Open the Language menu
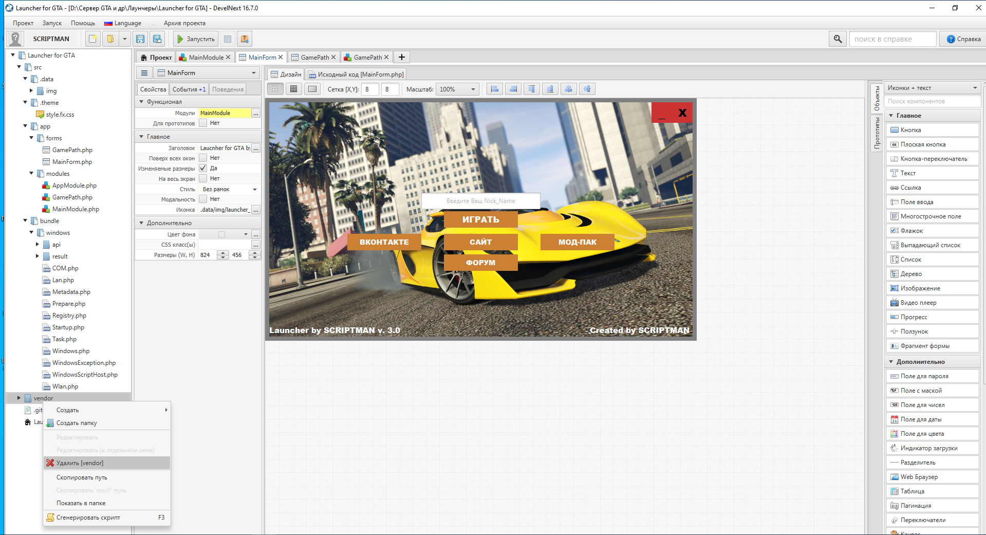 click(x=123, y=23)
